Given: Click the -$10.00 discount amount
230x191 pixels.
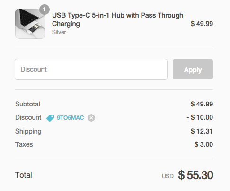Looking at the screenshot, I should (200, 117).
